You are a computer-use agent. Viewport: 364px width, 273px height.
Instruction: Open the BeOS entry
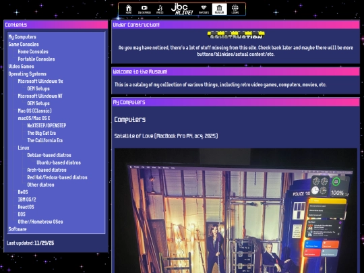(23, 192)
